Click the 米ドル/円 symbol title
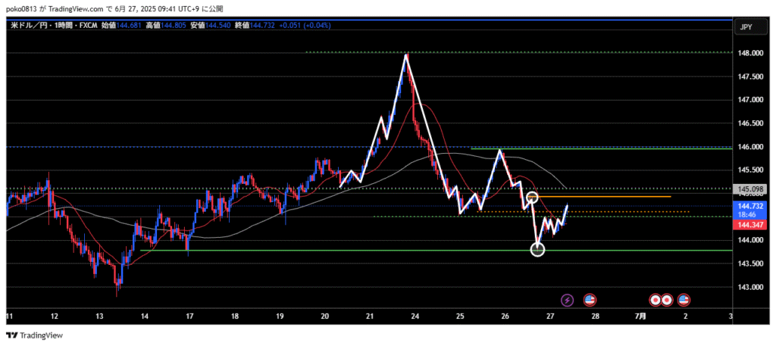This screenshot has height=346, width=776. [29, 26]
